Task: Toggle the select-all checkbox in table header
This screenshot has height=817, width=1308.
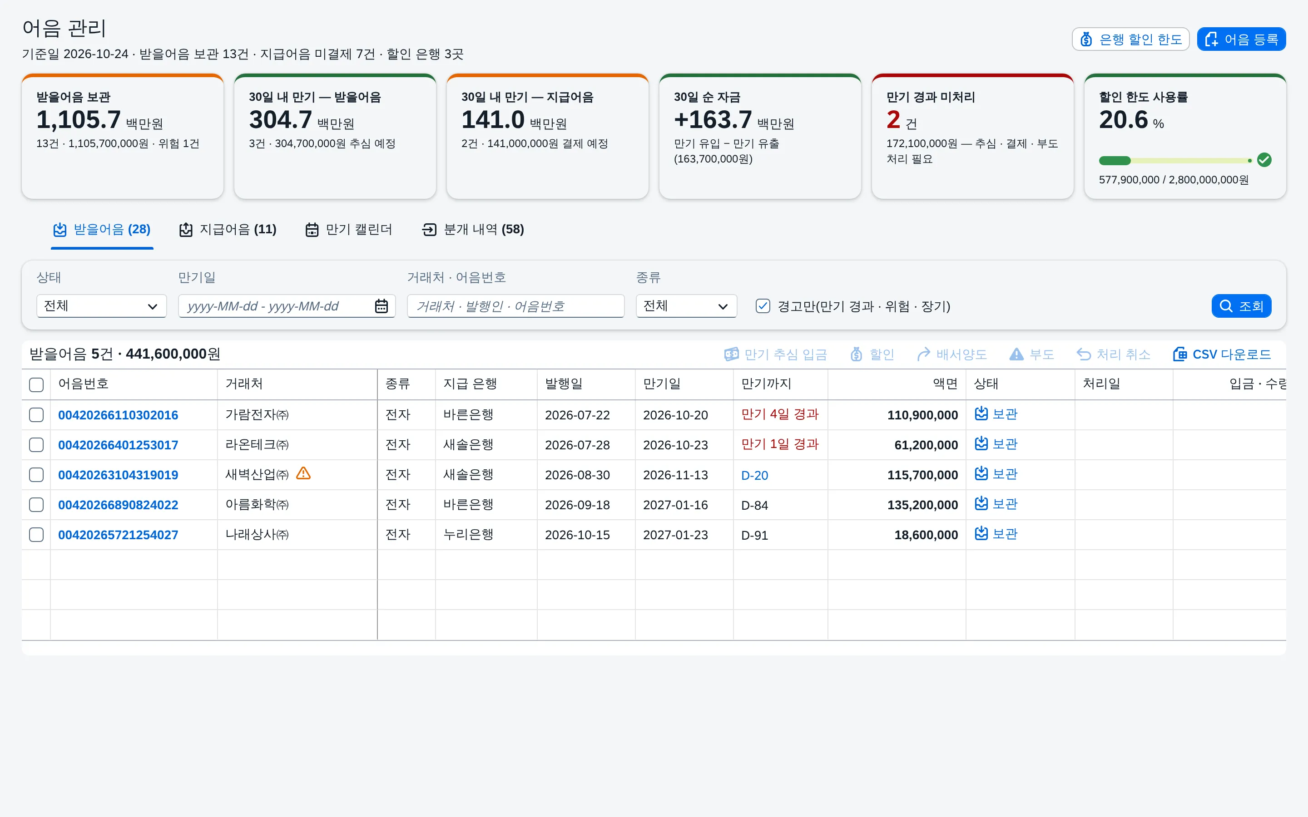Action: tap(36, 385)
